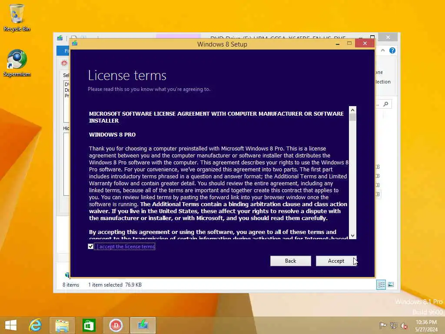Click the File Explorer search magnifier icon
This screenshot has height=334, width=445.
click(x=386, y=104)
